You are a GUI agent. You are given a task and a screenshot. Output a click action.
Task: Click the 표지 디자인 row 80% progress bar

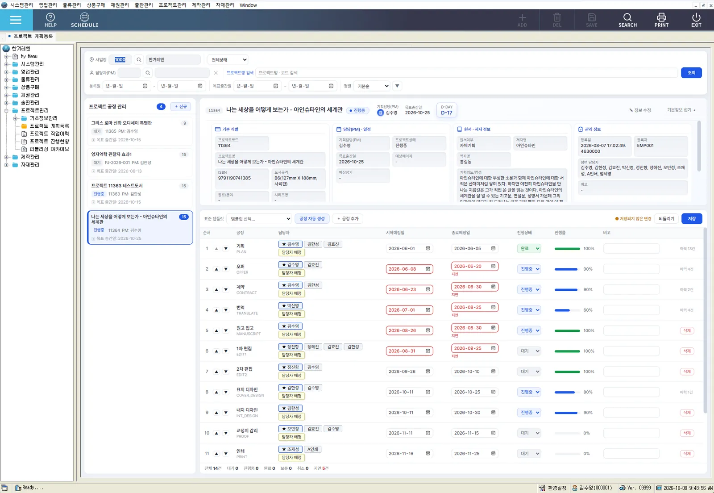(567, 393)
